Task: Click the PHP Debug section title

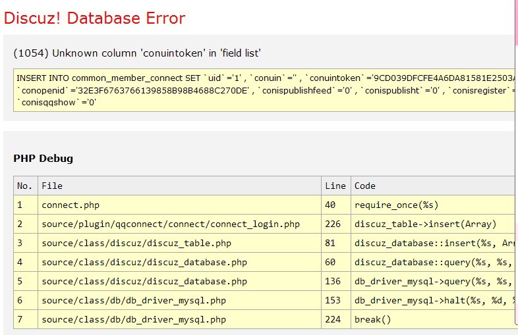Action: pos(43,158)
